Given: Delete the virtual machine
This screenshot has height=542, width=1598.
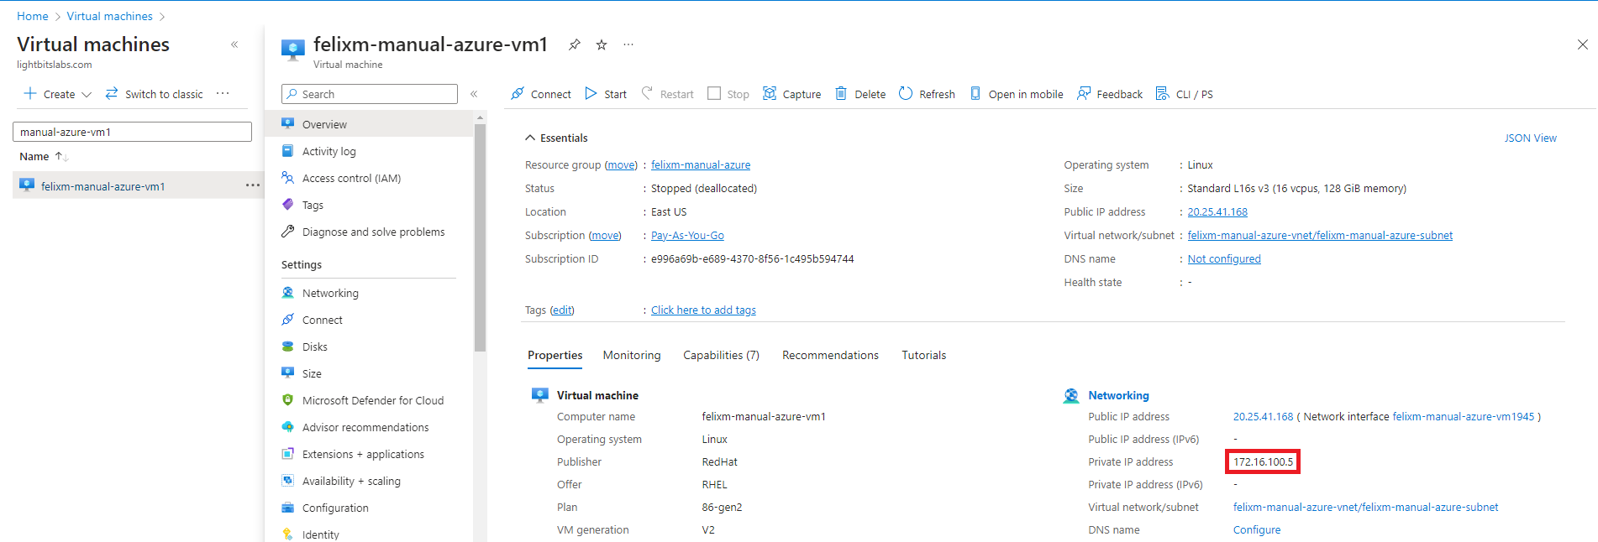Looking at the screenshot, I should pyautogui.click(x=860, y=94).
